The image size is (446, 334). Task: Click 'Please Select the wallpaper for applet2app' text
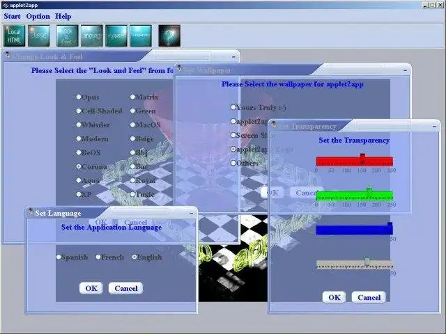click(x=293, y=84)
